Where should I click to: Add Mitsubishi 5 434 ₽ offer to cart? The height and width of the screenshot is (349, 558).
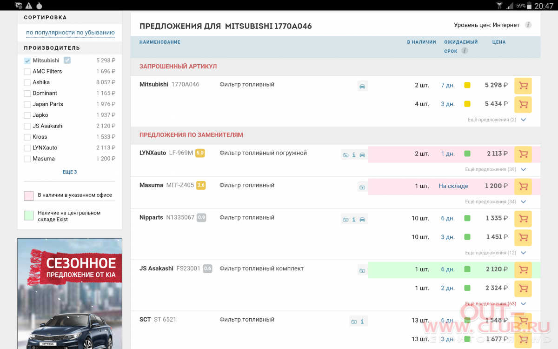(523, 104)
